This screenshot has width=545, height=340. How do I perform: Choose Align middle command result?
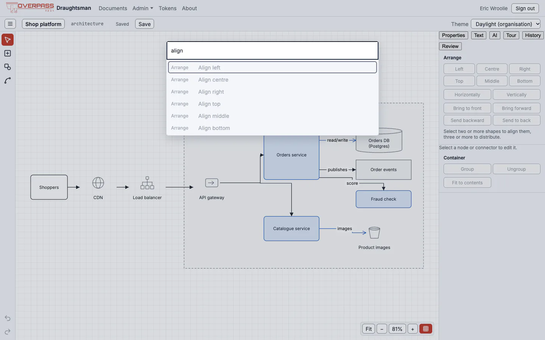pos(272,116)
